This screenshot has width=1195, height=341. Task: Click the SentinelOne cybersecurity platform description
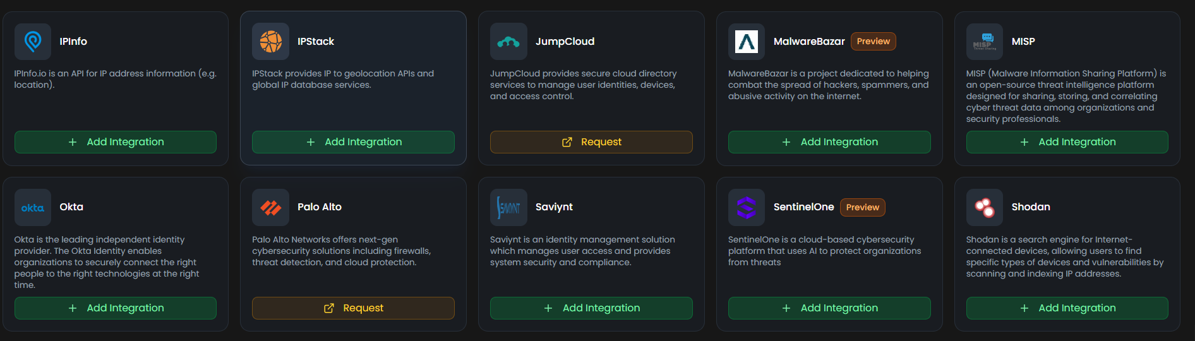[x=825, y=251]
